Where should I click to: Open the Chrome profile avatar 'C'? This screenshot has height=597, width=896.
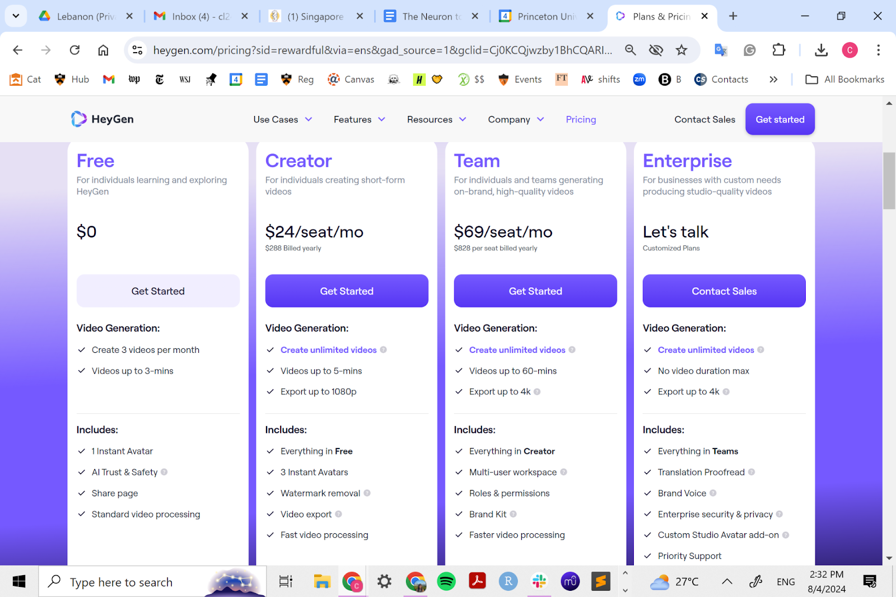[850, 50]
